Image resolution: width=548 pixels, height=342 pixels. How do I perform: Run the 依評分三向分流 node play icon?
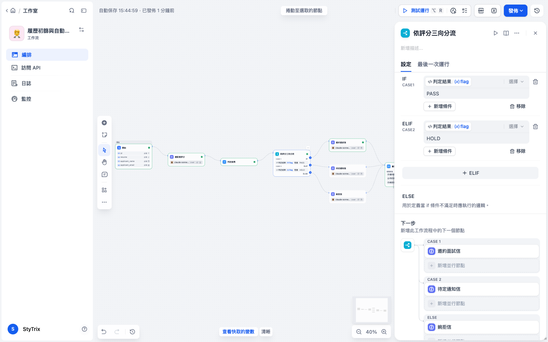(495, 33)
